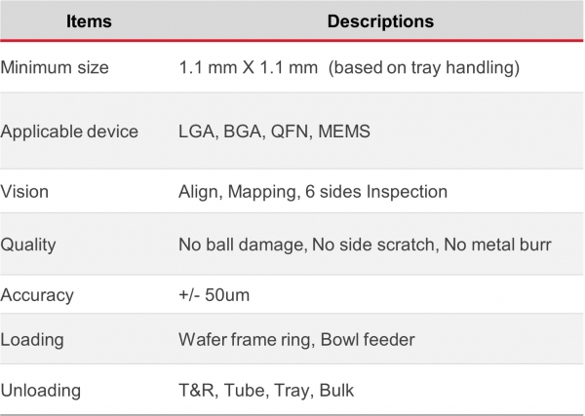585x416 pixels.
Task: Select the Vision row label
Action: click(x=24, y=192)
